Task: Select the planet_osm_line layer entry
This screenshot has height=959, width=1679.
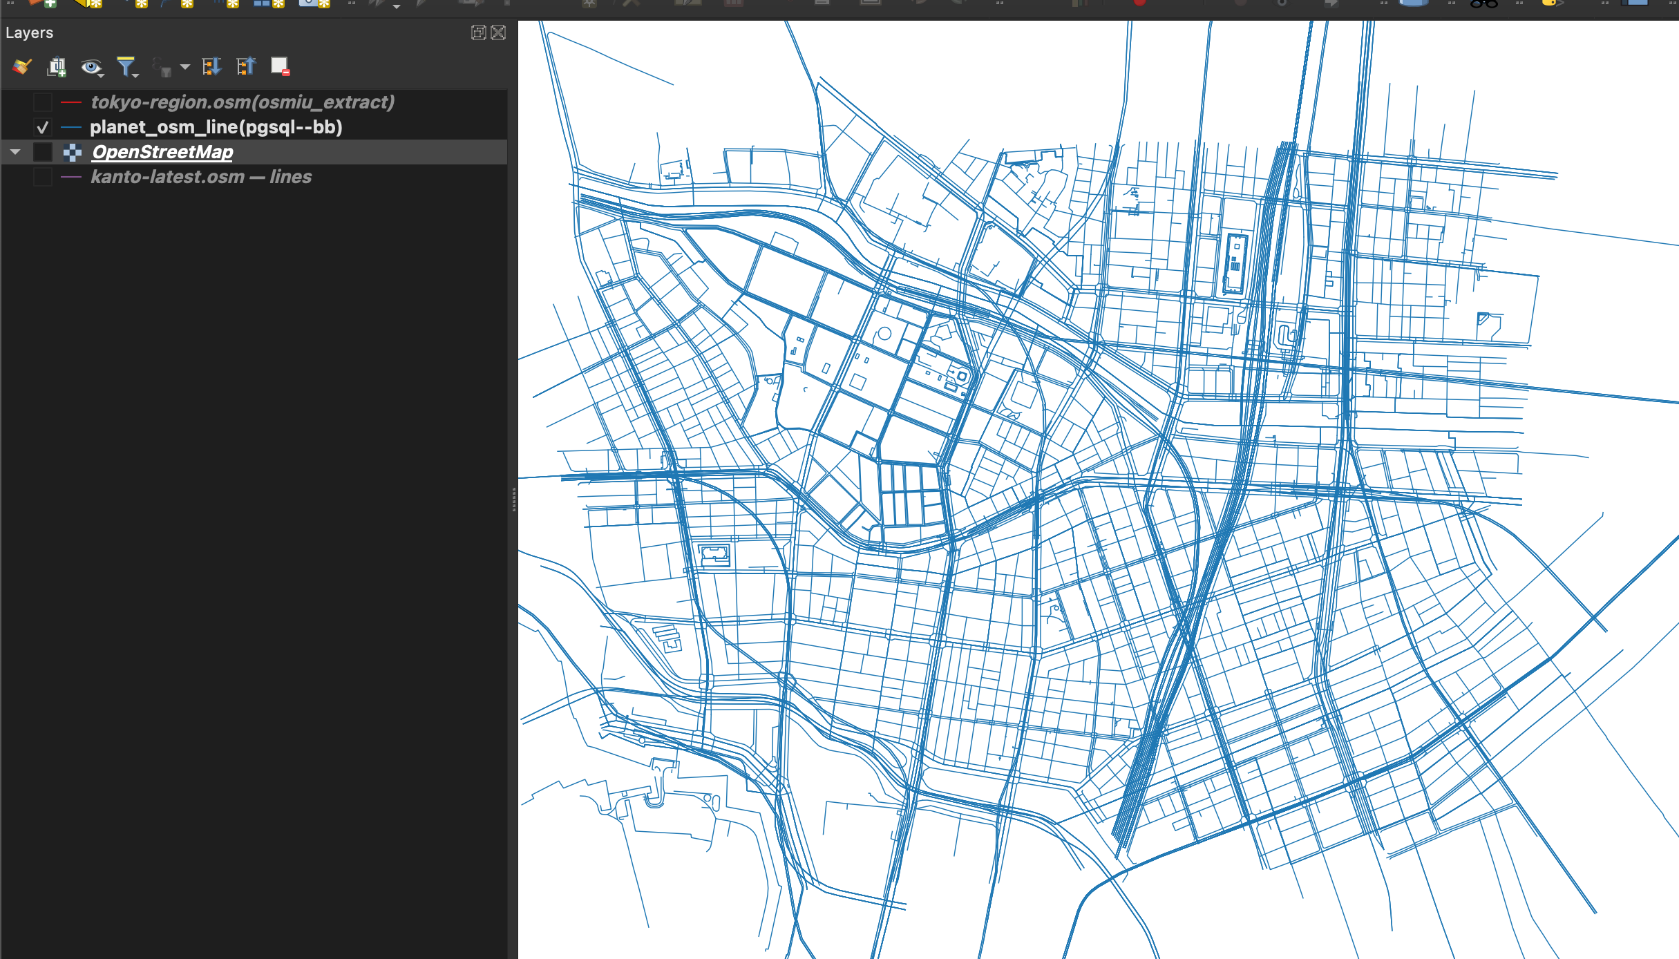Action: click(x=216, y=126)
